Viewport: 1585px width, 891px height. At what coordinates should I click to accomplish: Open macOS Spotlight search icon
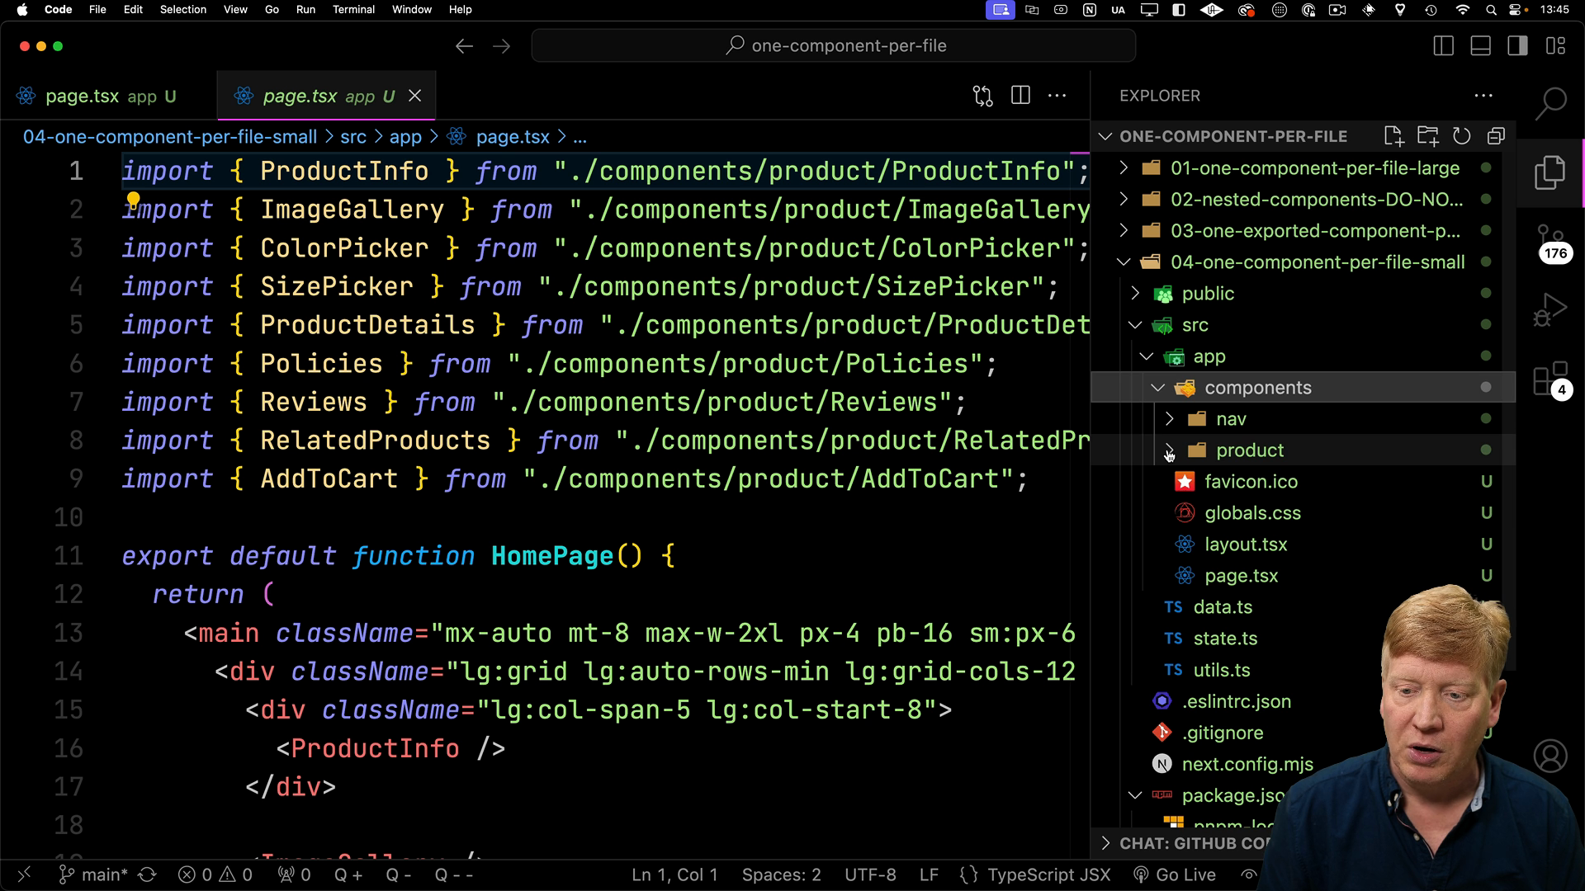[x=1491, y=10]
